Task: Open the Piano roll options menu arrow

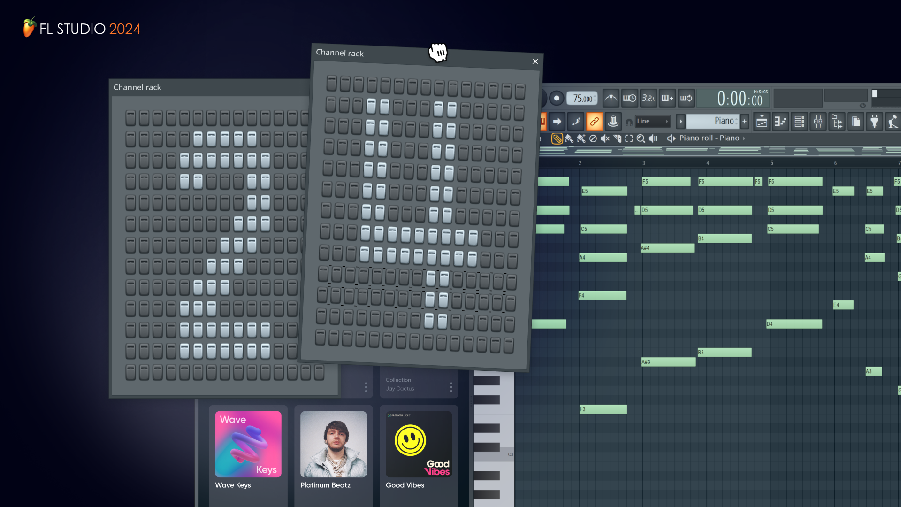Action: 681,121
